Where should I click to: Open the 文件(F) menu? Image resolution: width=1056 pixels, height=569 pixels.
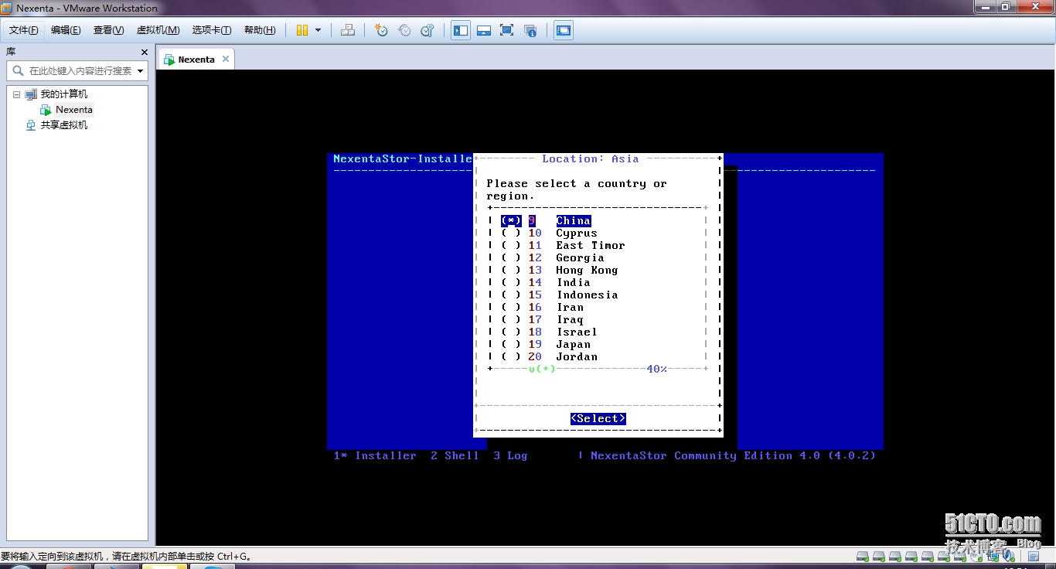[x=24, y=30]
